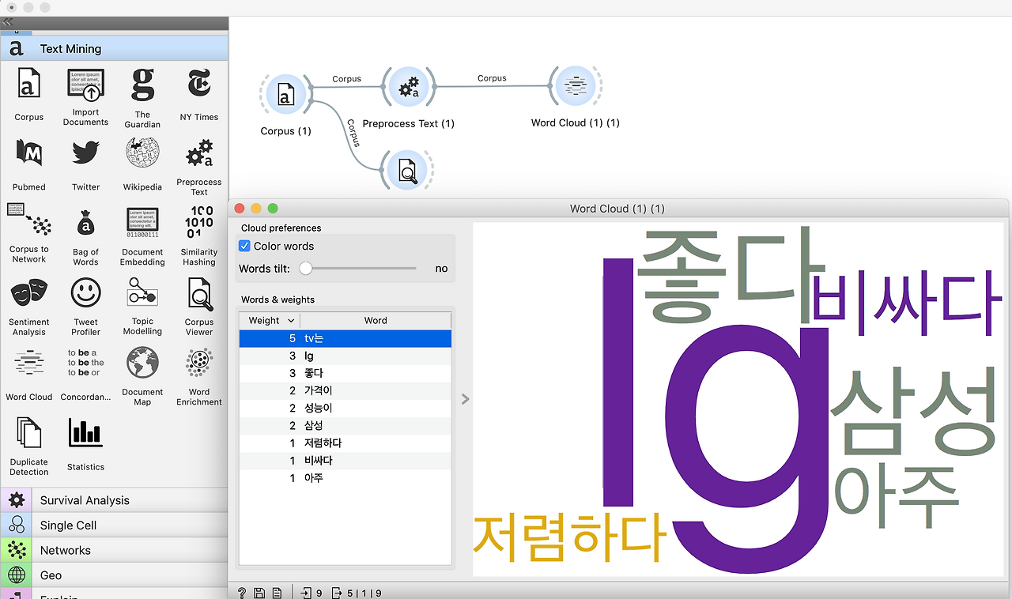Select the '아주' row in the words table
Image resolution: width=1012 pixels, height=599 pixels.
pyautogui.click(x=346, y=477)
